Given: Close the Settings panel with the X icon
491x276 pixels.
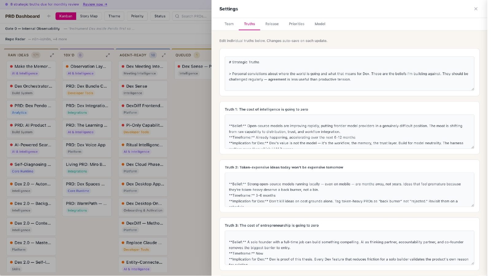Looking at the screenshot, I should [x=476, y=9].
